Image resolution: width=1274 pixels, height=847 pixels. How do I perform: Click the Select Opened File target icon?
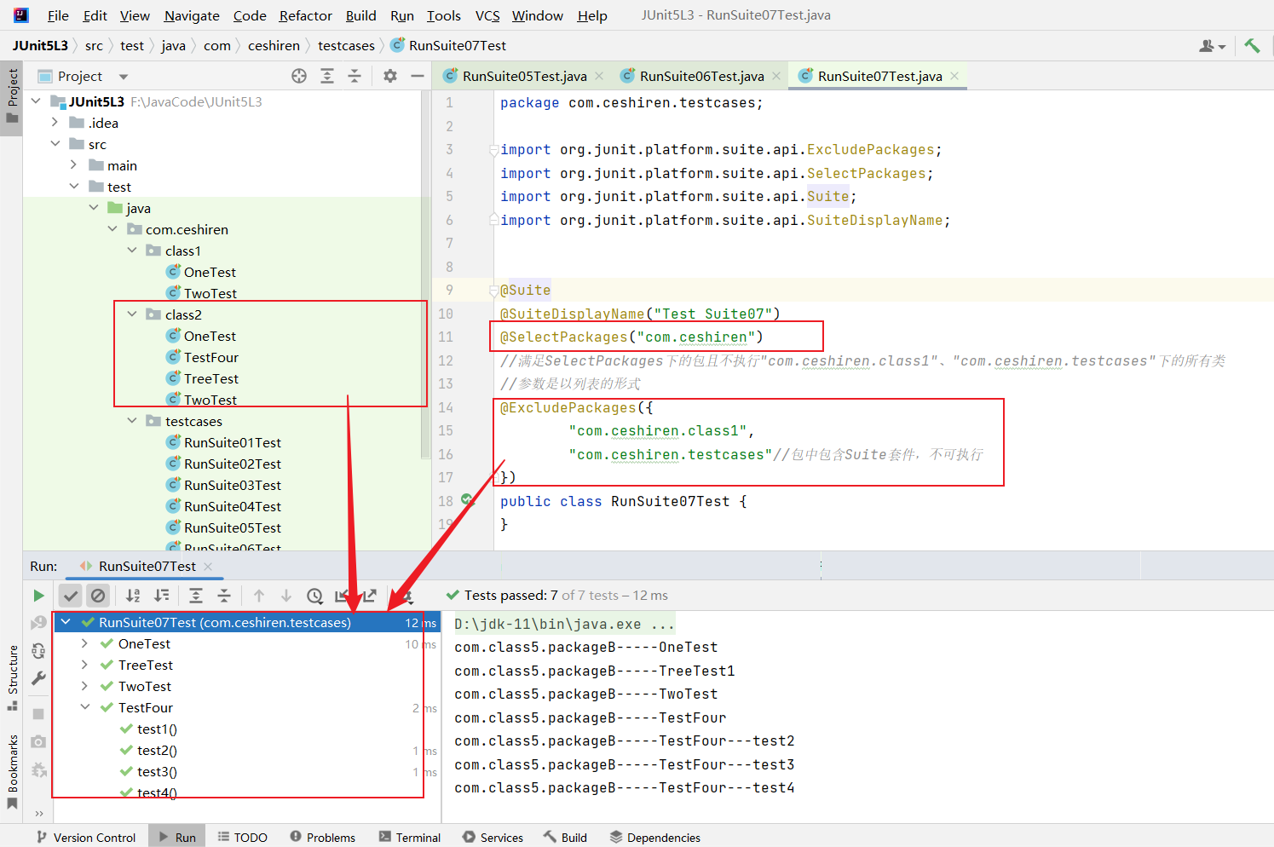click(299, 76)
